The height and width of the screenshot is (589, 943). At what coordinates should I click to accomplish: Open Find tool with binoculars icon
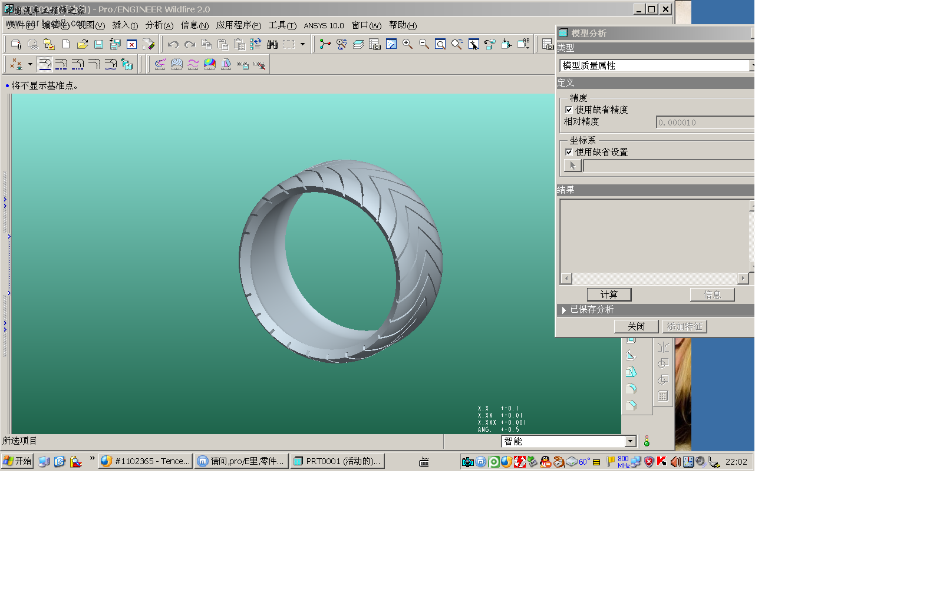(x=272, y=44)
